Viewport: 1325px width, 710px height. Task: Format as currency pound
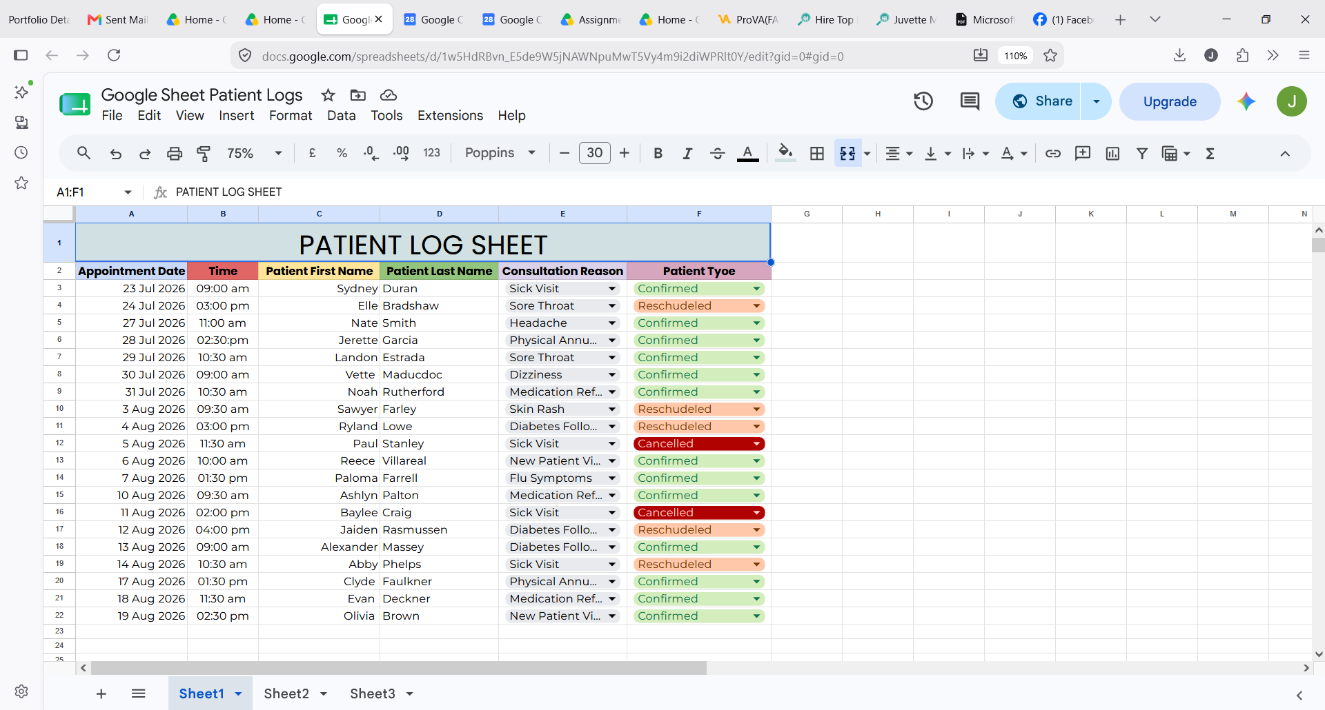(x=312, y=153)
